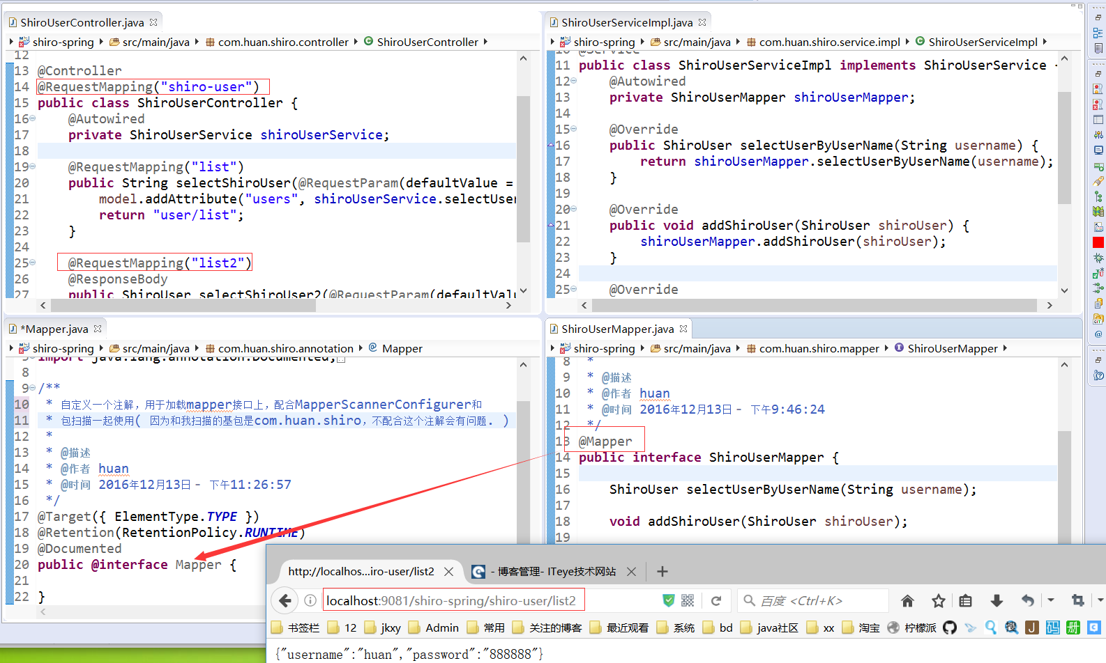The image size is (1106, 663).
Task: Go to the browser home page
Action: click(x=907, y=600)
